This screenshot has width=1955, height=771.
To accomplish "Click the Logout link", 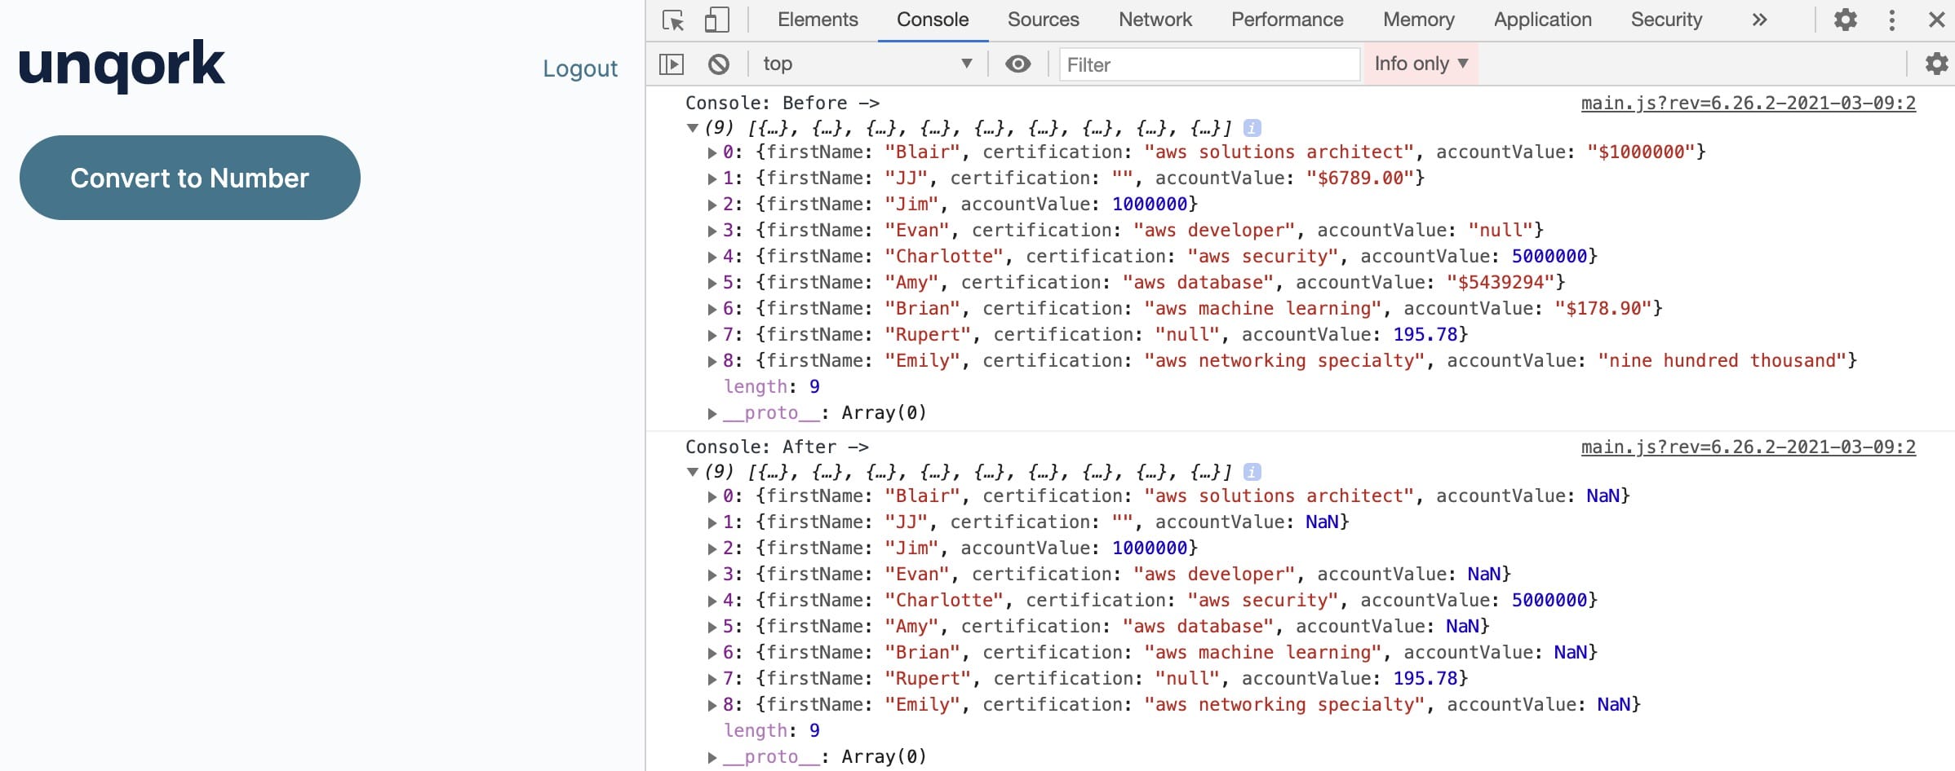I will click(x=580, y=68).
